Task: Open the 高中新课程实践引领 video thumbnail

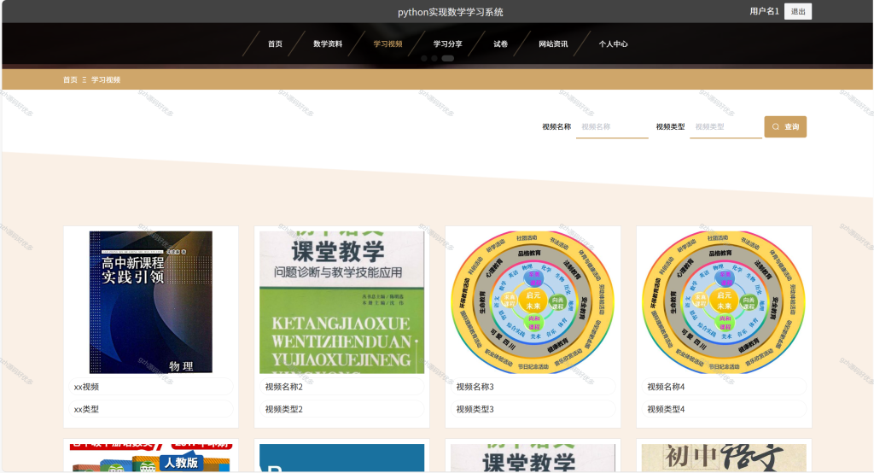Action: pos(150,301)
